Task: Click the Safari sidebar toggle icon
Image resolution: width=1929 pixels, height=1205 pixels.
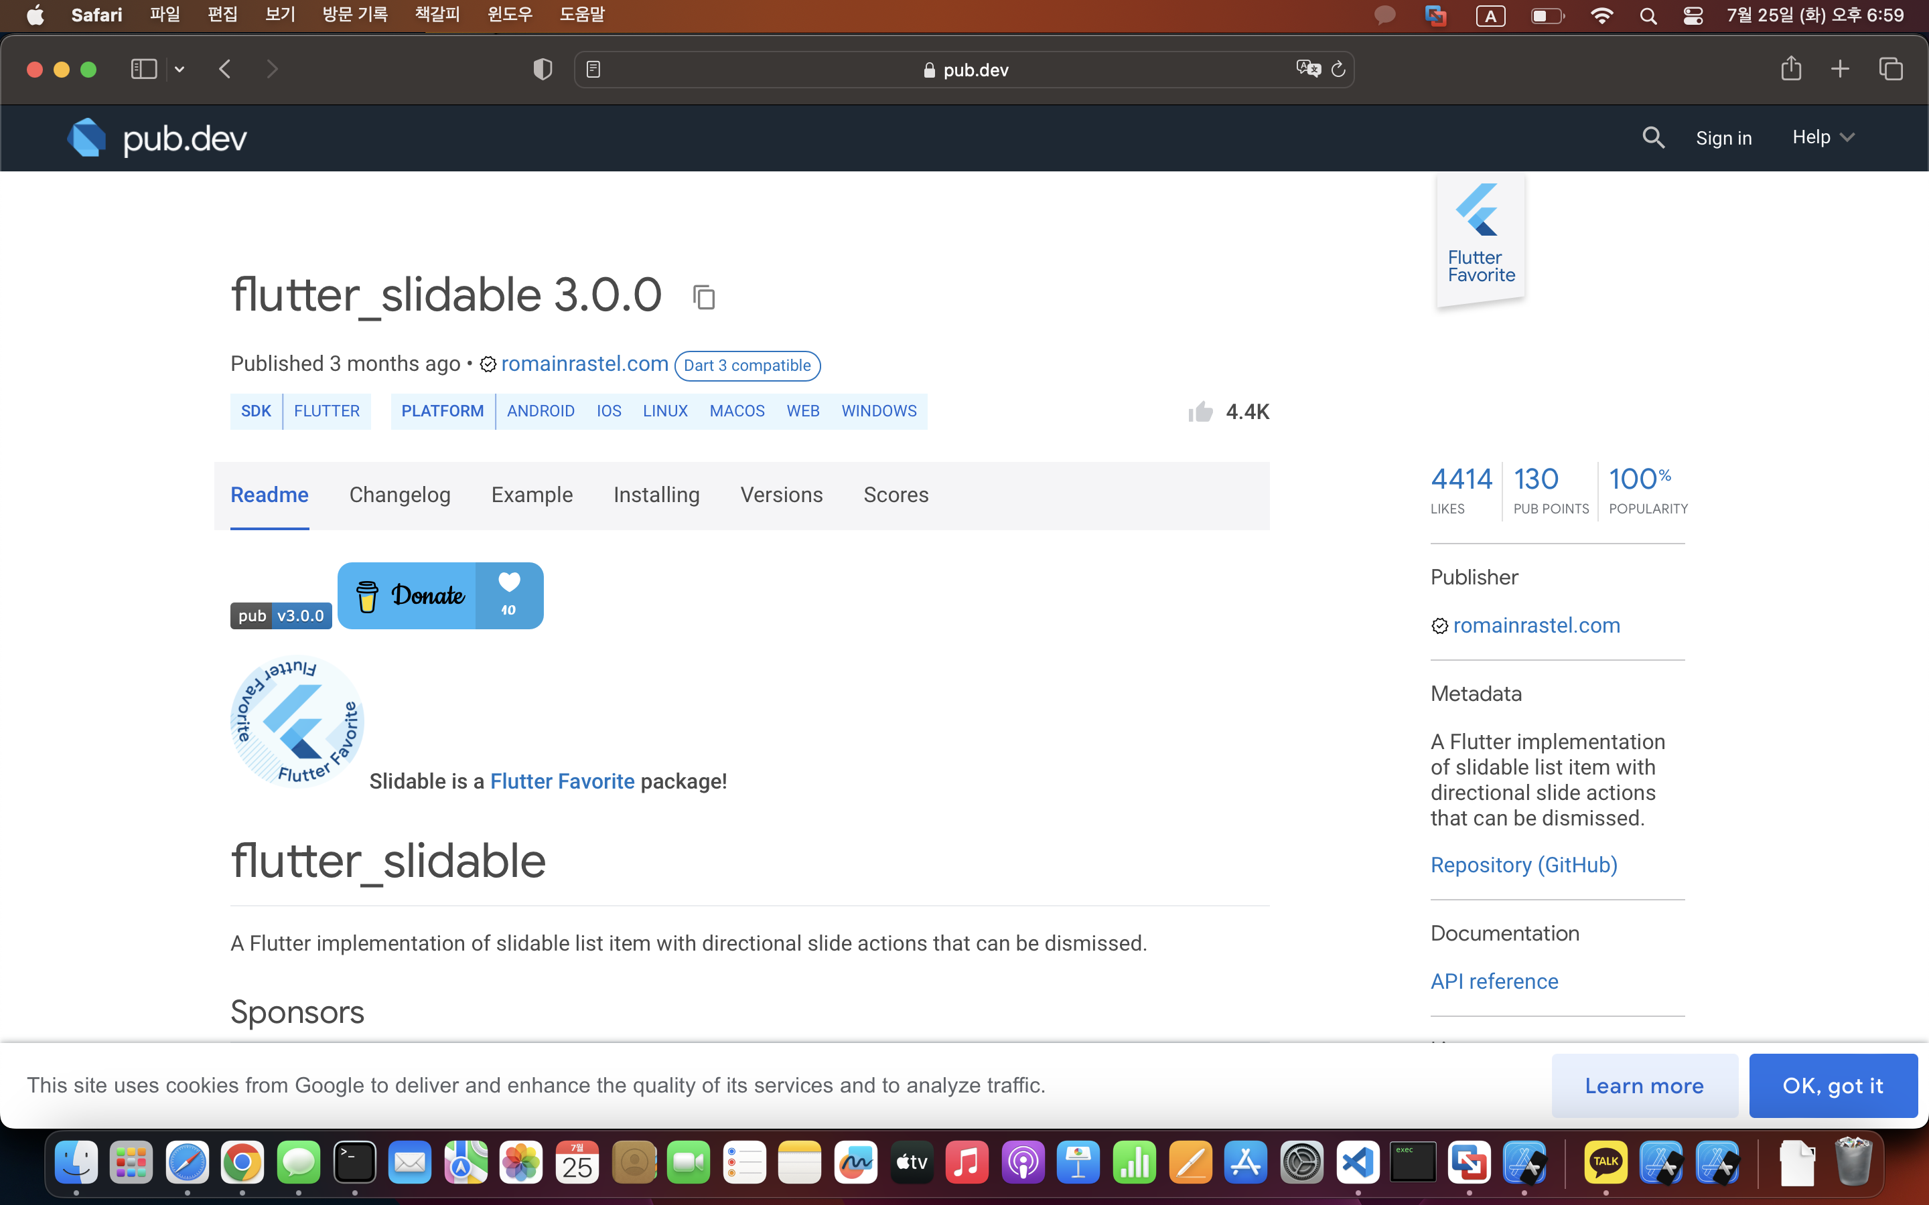Action: point(143,70)
